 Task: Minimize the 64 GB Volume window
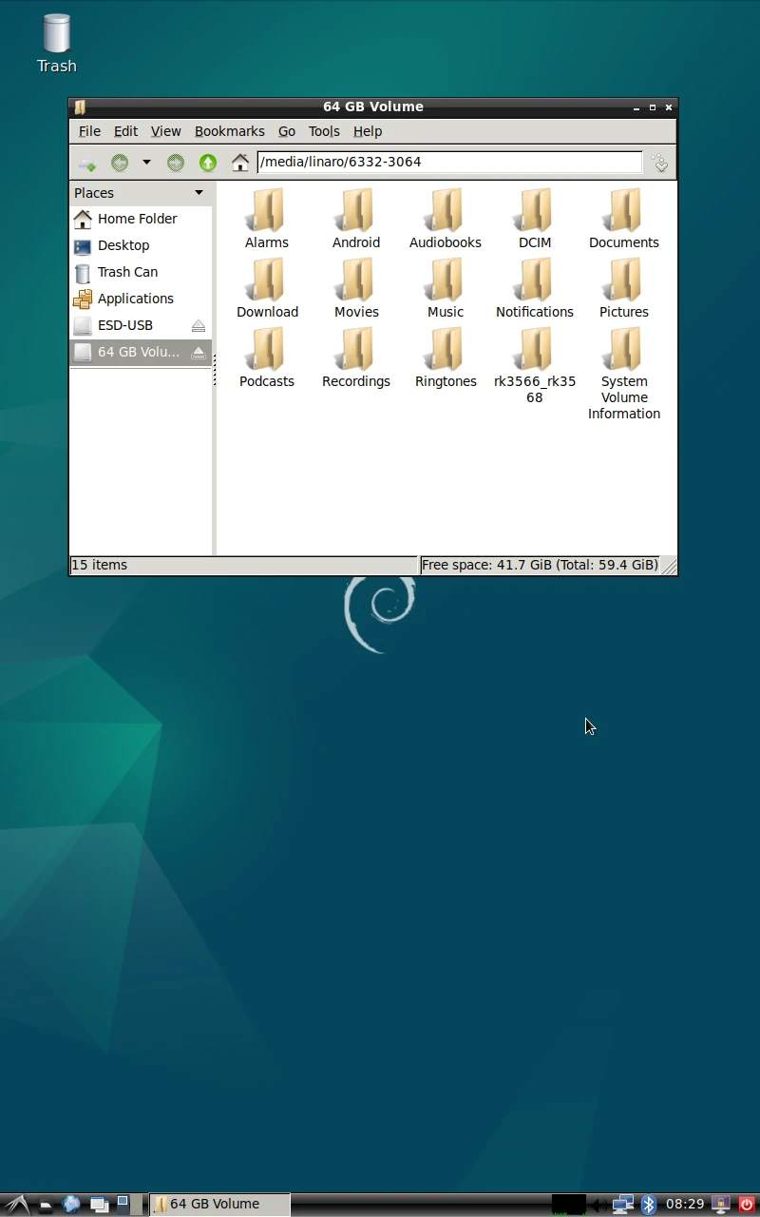(x=636, y=107)
